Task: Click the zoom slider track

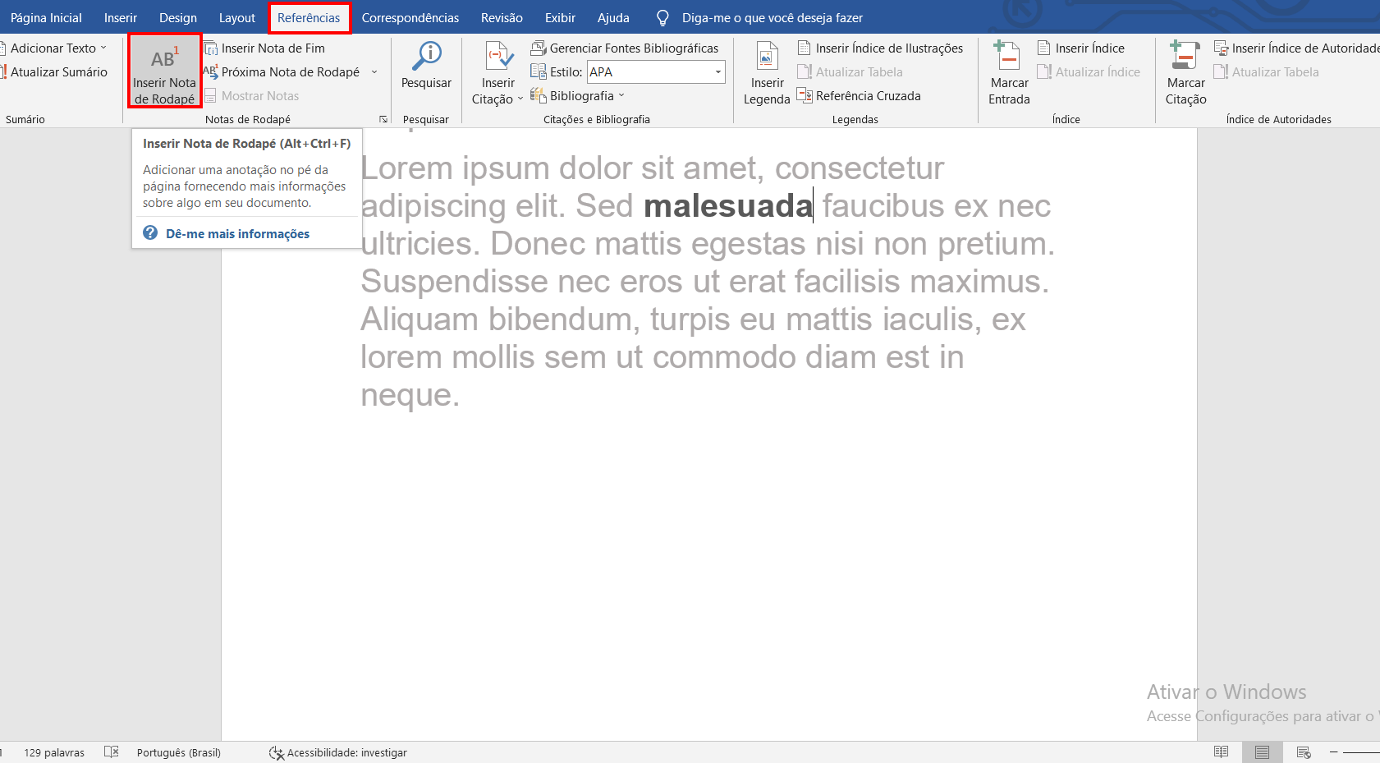Action: (x=1363, y=752)
